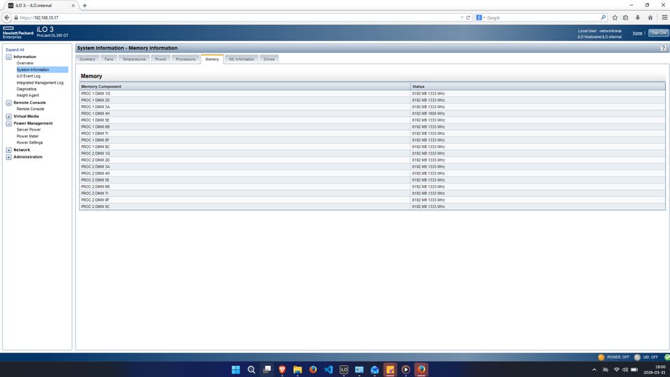Open the browser bookmarks list icon
Viewport: 670px width, 377px height.
point(625,17)
